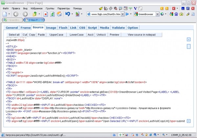Click the Go play arrow icon

127,14
